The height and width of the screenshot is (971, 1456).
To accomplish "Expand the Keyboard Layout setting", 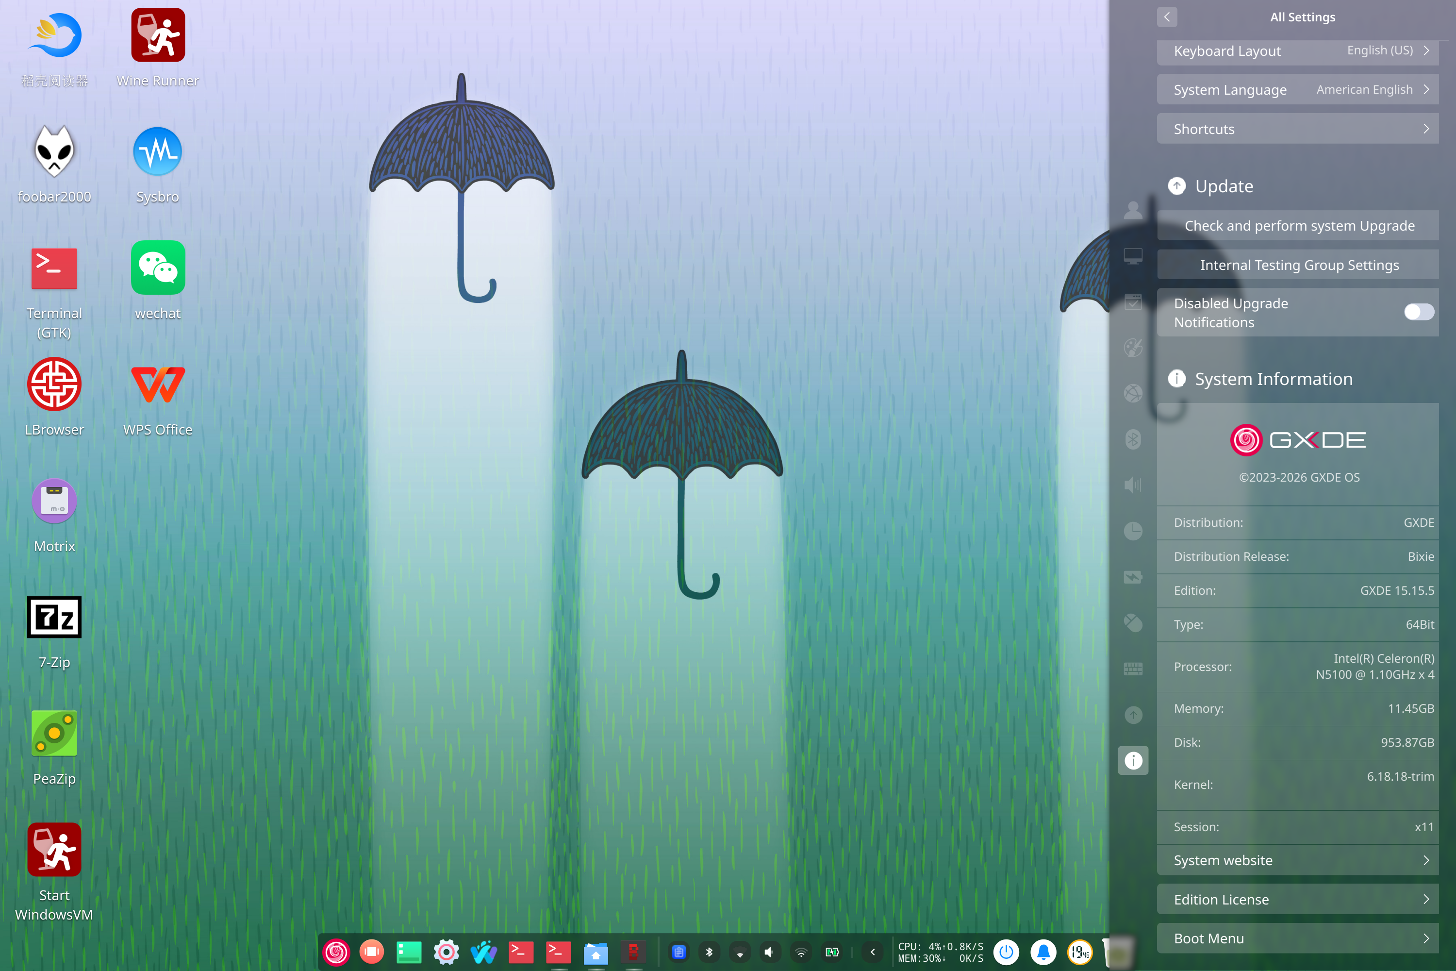I will point(1297,51).
